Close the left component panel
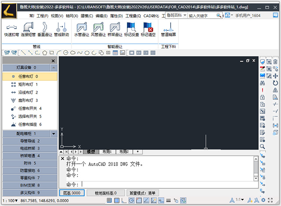The height and width of the screenshot is (206, 281). [53, 61]
